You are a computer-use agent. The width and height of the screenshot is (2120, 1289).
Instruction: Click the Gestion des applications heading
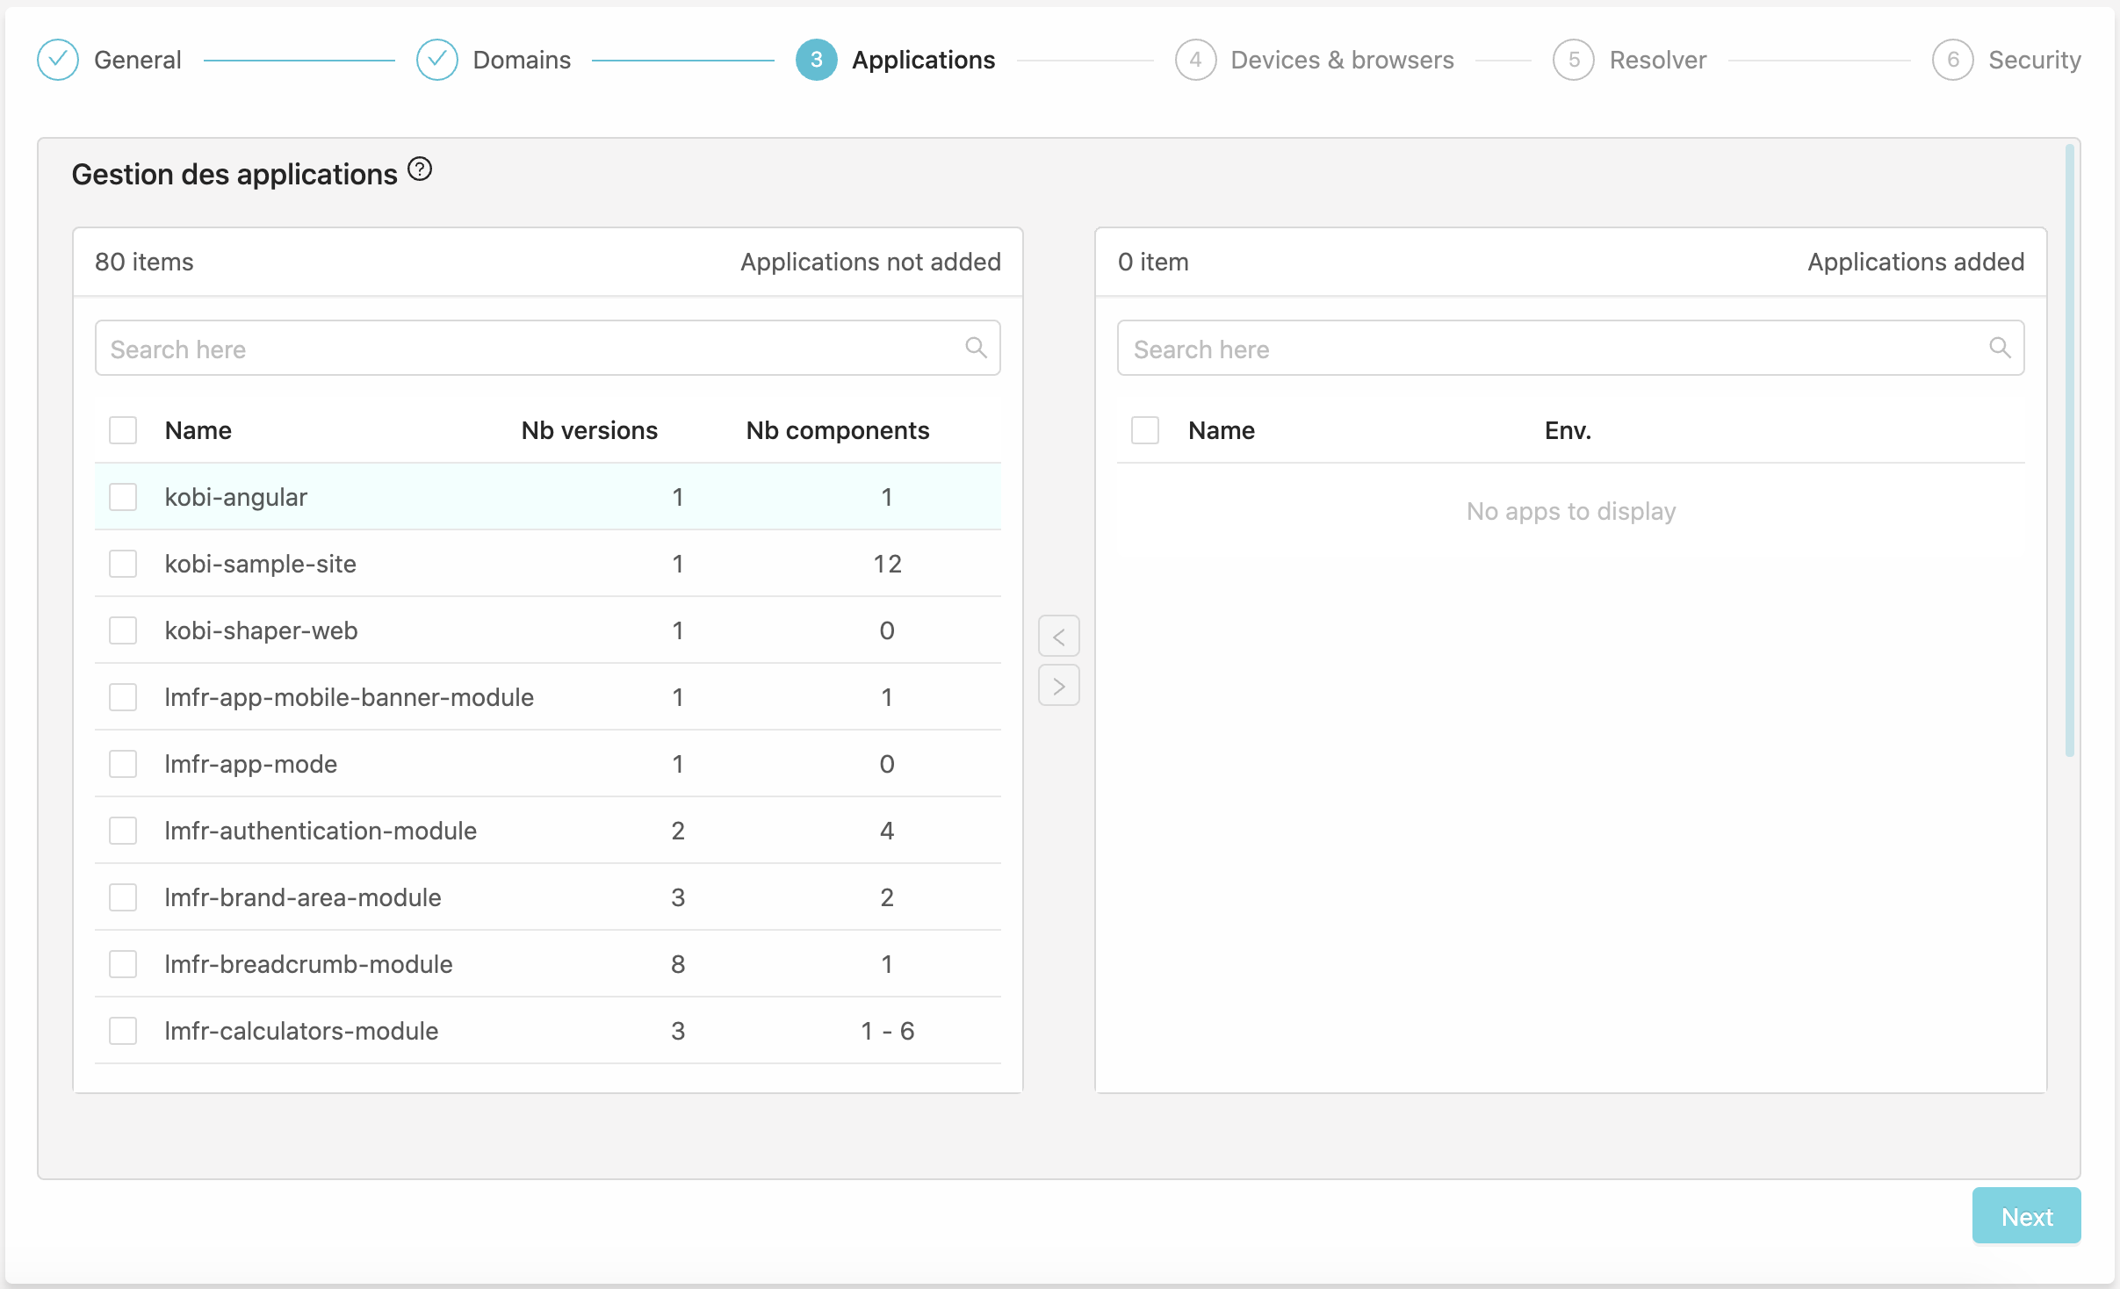tap(234, 174)
